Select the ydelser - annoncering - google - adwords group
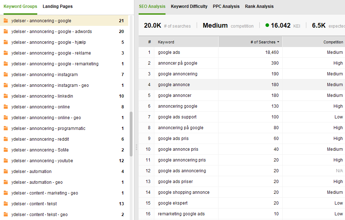This screenshot has width=345, height=220. click(52, 32)
